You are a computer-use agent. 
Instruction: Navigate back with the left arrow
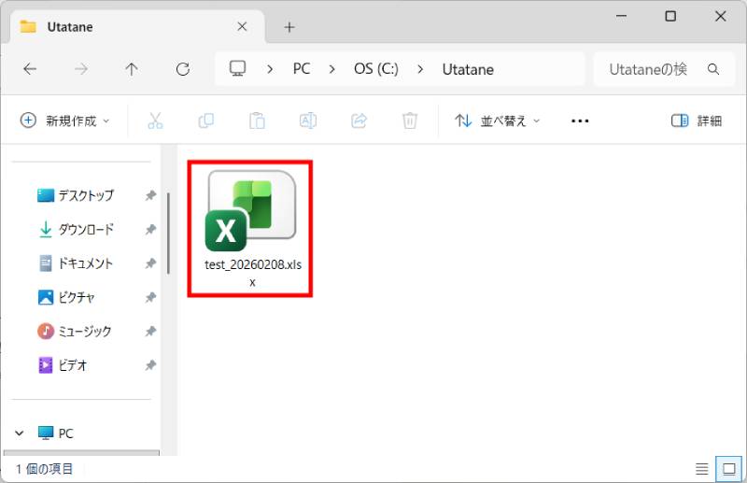click(x=30, y=69)
